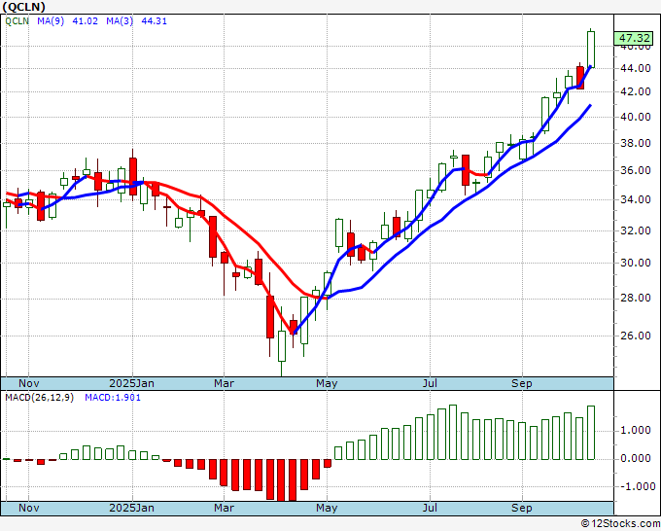
Task: Click the 34.00 price axis label
Action: [636, 199]
